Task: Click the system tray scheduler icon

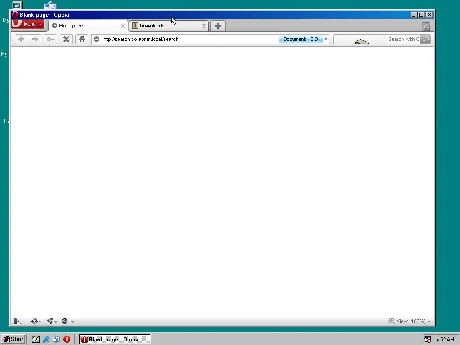Action: click(x=428, y=340)
